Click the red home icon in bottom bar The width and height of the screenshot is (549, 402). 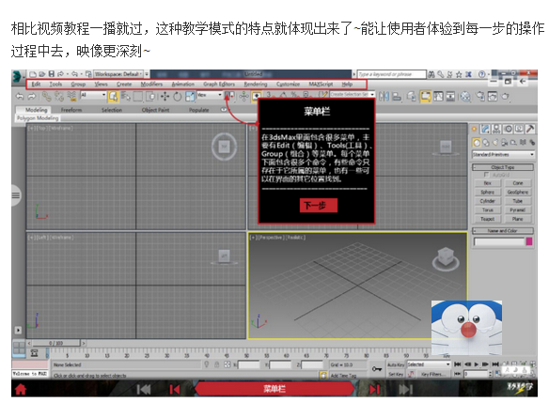click(21, 389)
